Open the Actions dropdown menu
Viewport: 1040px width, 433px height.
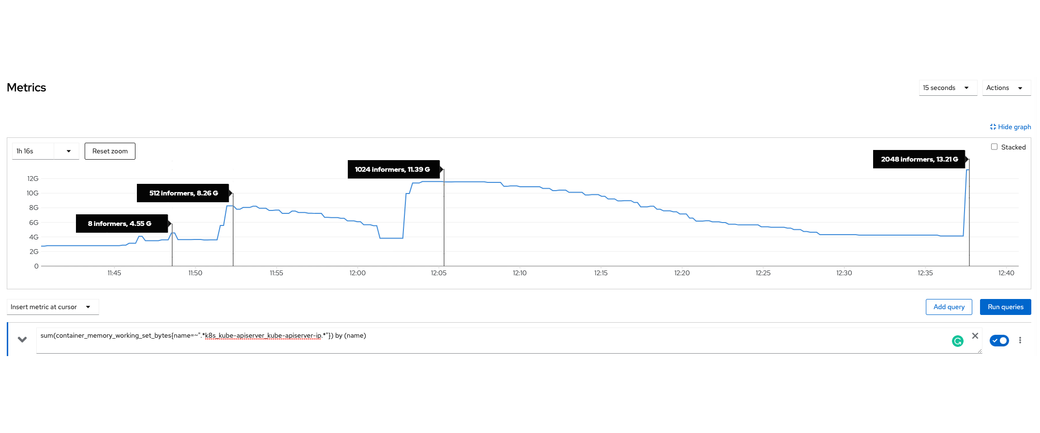pos(1006,88)
